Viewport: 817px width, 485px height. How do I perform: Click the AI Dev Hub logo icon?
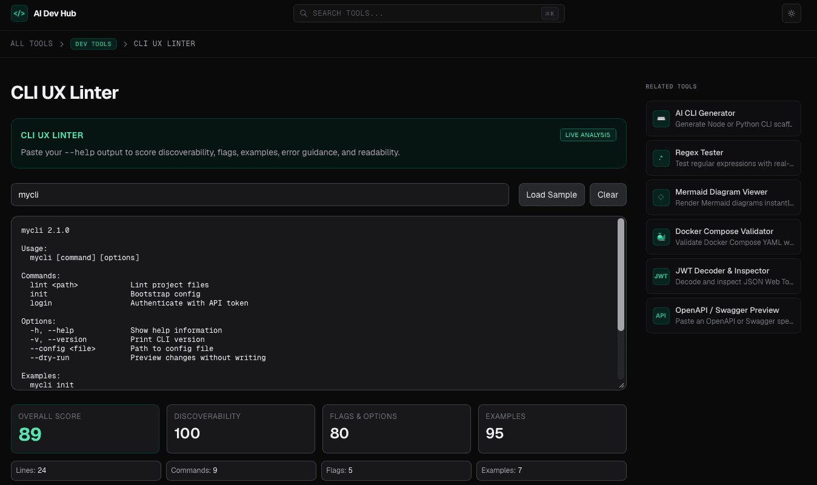point(19,13)
